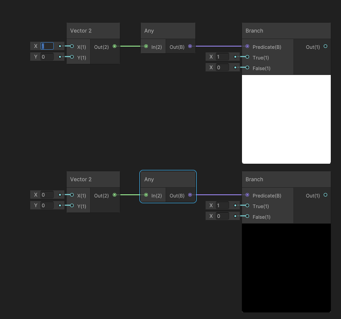Click True(1) port on top Branch node
The width and height of the screenshot is (341, 319).
click(247, 57)
